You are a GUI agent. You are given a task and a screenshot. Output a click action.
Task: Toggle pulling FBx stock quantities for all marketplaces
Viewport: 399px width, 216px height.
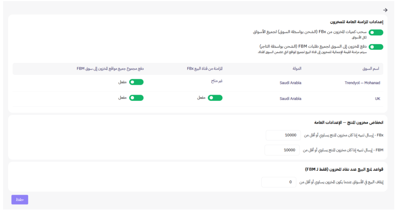click(376, 33)
